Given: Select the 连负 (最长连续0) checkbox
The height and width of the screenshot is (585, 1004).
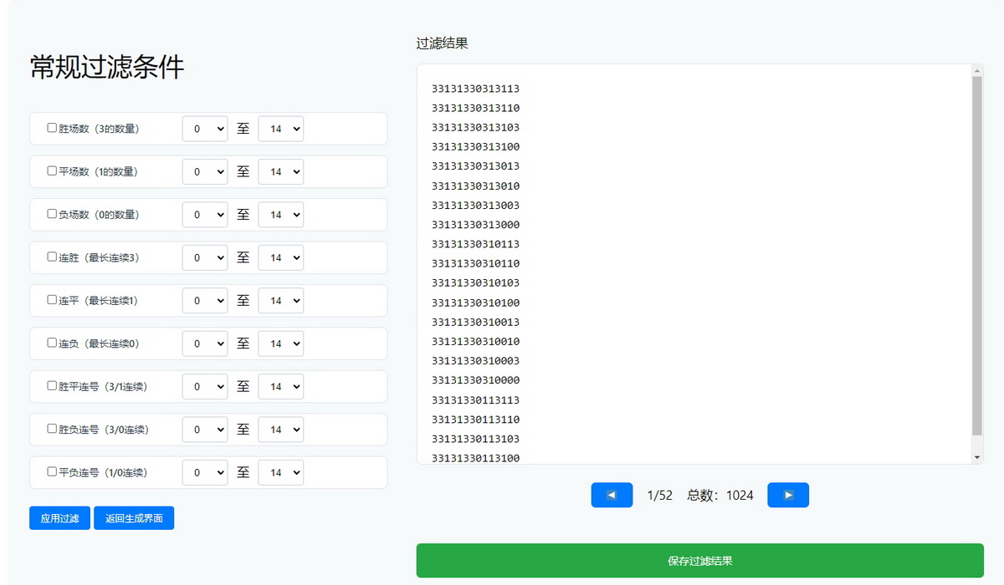Looking at the screenshot, I should pyautogui.click(x=52, y=343).
